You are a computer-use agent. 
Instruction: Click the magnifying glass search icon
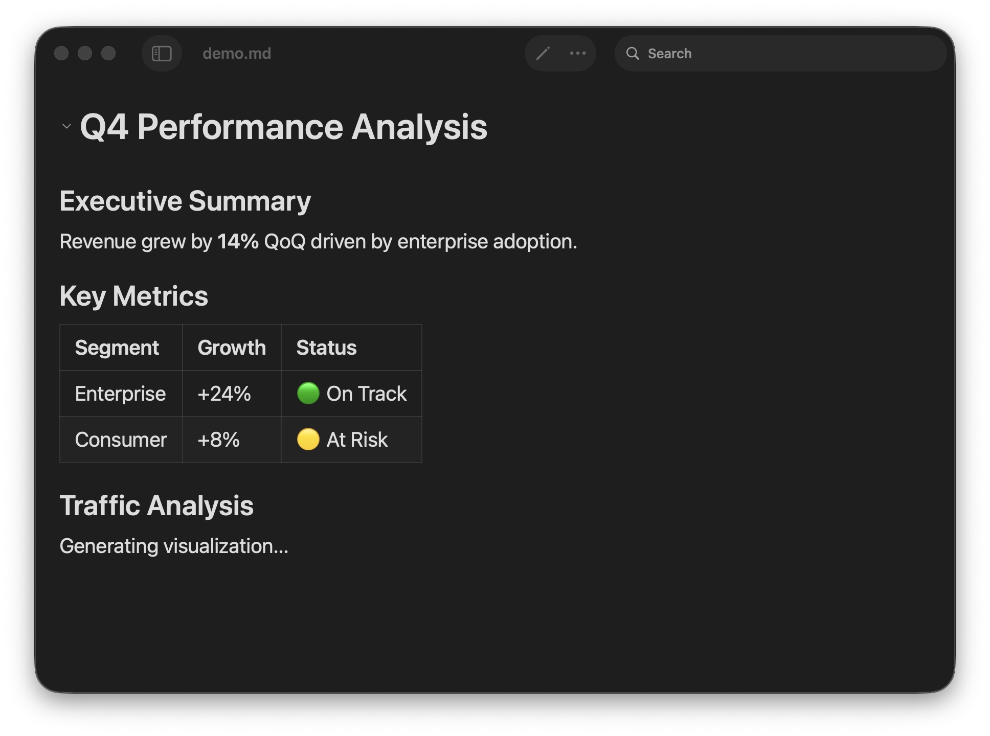tap(633, 53)
